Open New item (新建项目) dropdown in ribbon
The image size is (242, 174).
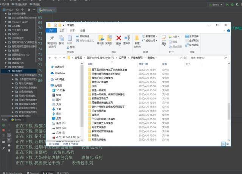point(150,36)
